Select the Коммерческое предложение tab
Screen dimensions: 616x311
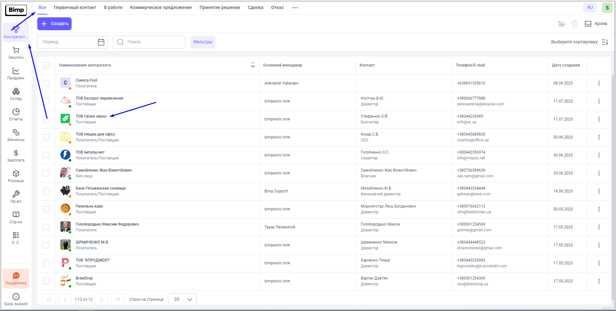(161, 8)
